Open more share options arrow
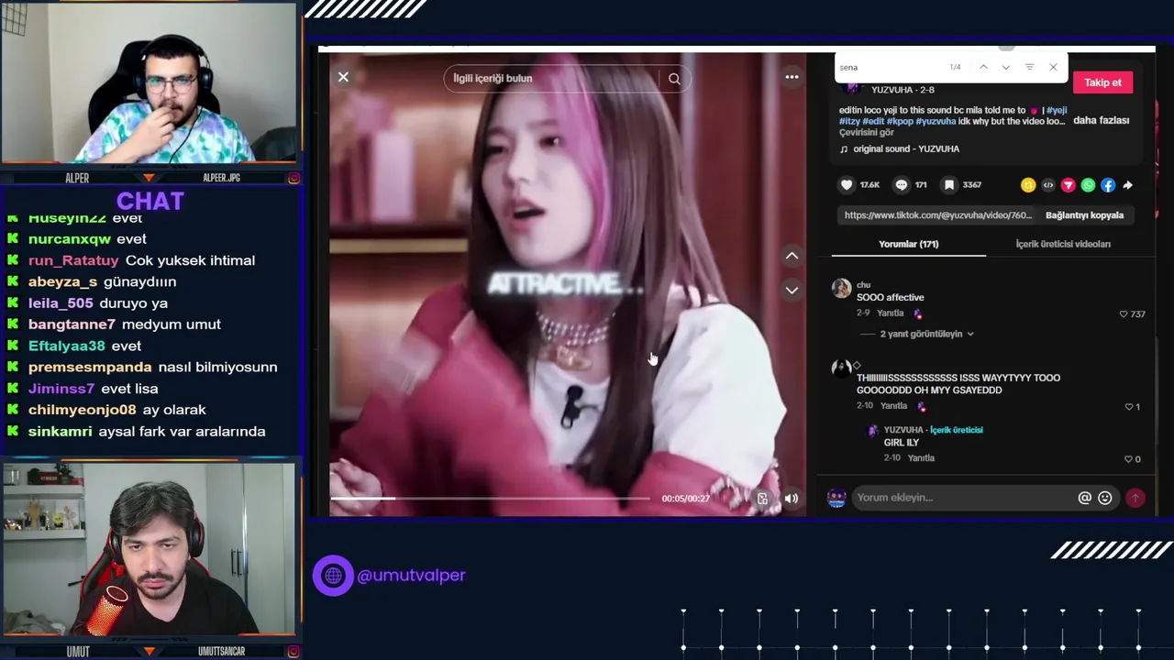The height and width of the screenshot is (660, 1174). (x=1127, y=185)
